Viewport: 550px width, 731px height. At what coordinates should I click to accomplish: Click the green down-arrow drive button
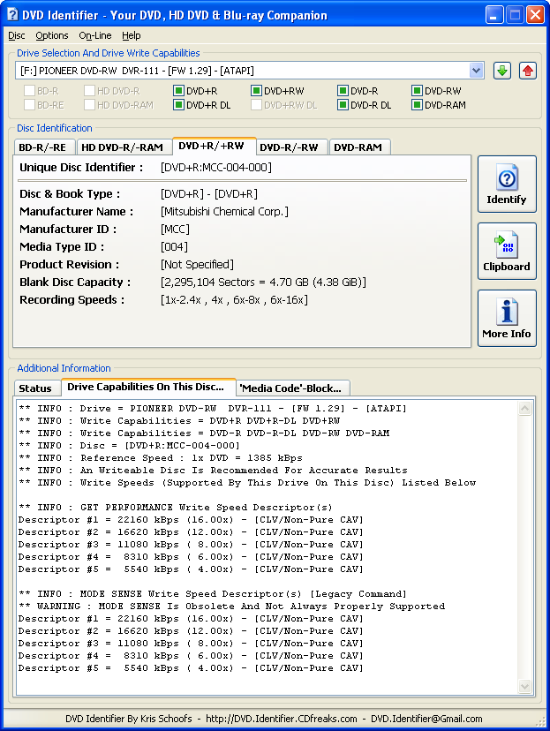[x=502, y=71]
